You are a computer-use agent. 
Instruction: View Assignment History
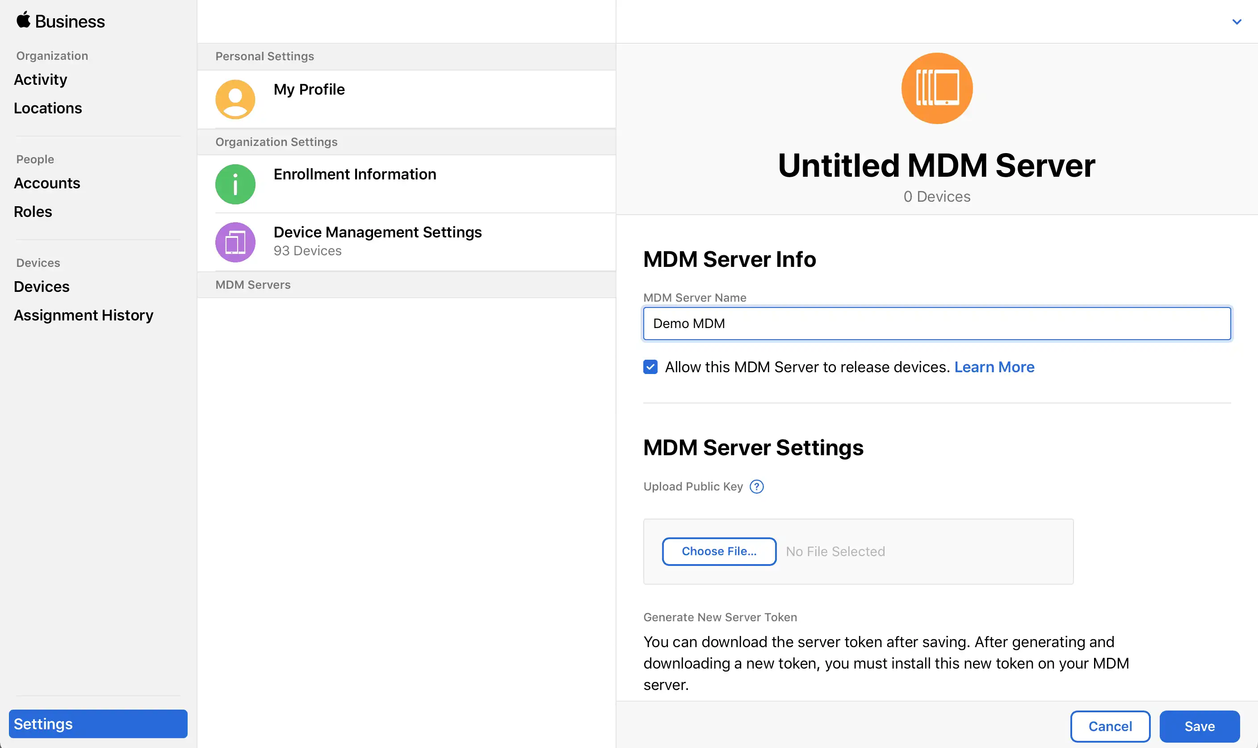click(84, 316)
